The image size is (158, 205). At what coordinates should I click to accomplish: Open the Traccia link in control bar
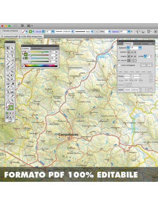pos(38,32)
